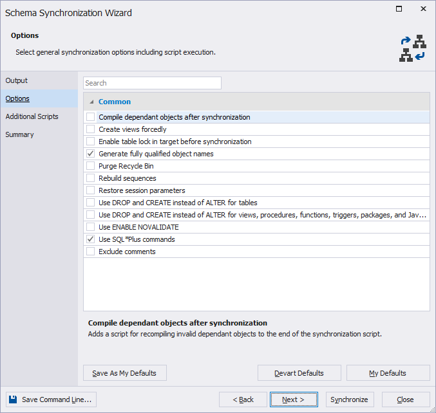Click the Synchronize button

click(350, 399)
